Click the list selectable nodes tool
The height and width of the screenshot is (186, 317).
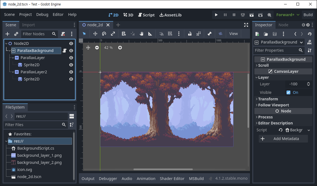(124, 34)
